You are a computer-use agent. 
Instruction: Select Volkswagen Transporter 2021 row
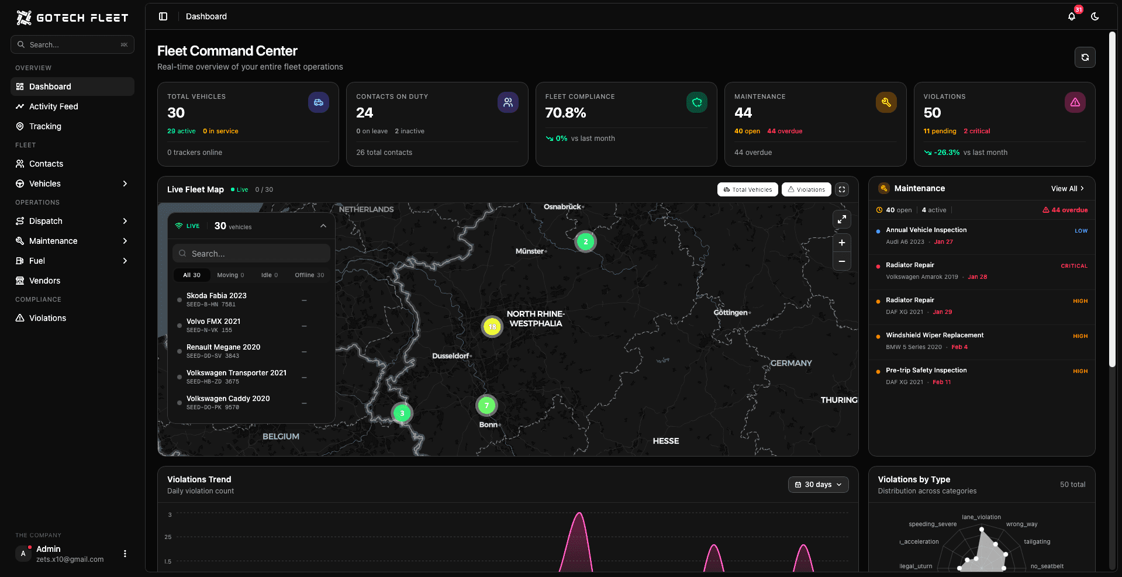click(251, 376)
